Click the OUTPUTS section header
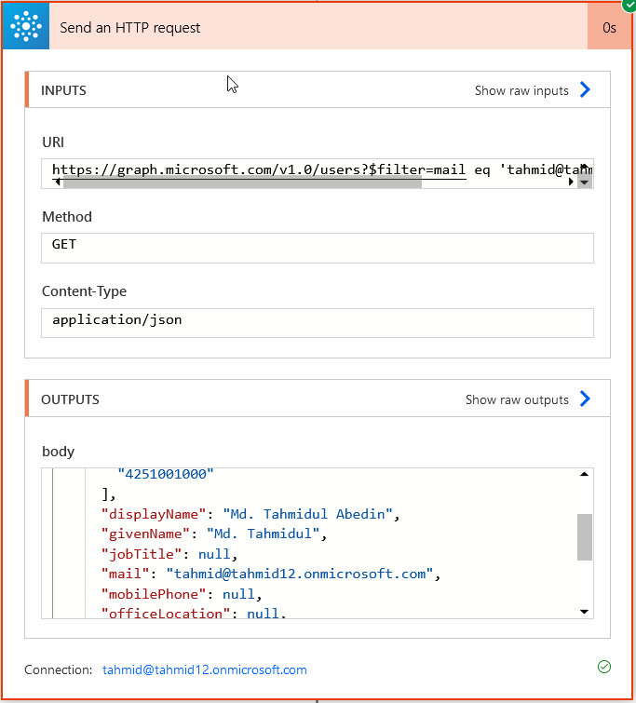 click(318, 399)
